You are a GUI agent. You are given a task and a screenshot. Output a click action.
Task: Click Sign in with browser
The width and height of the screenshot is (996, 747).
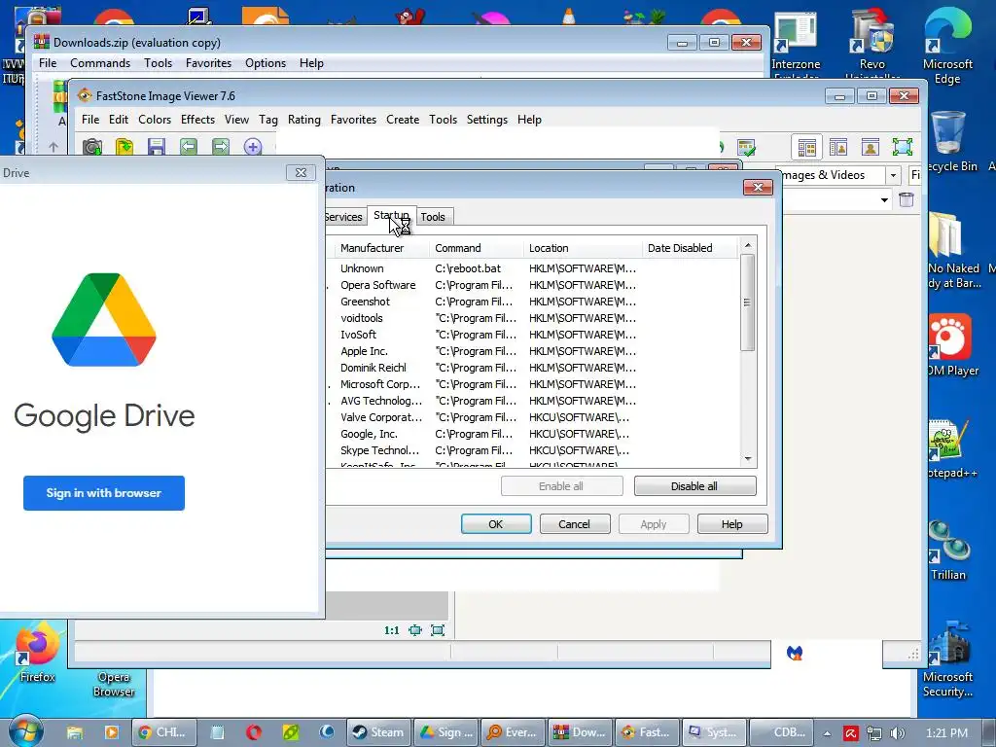[104, 493]
